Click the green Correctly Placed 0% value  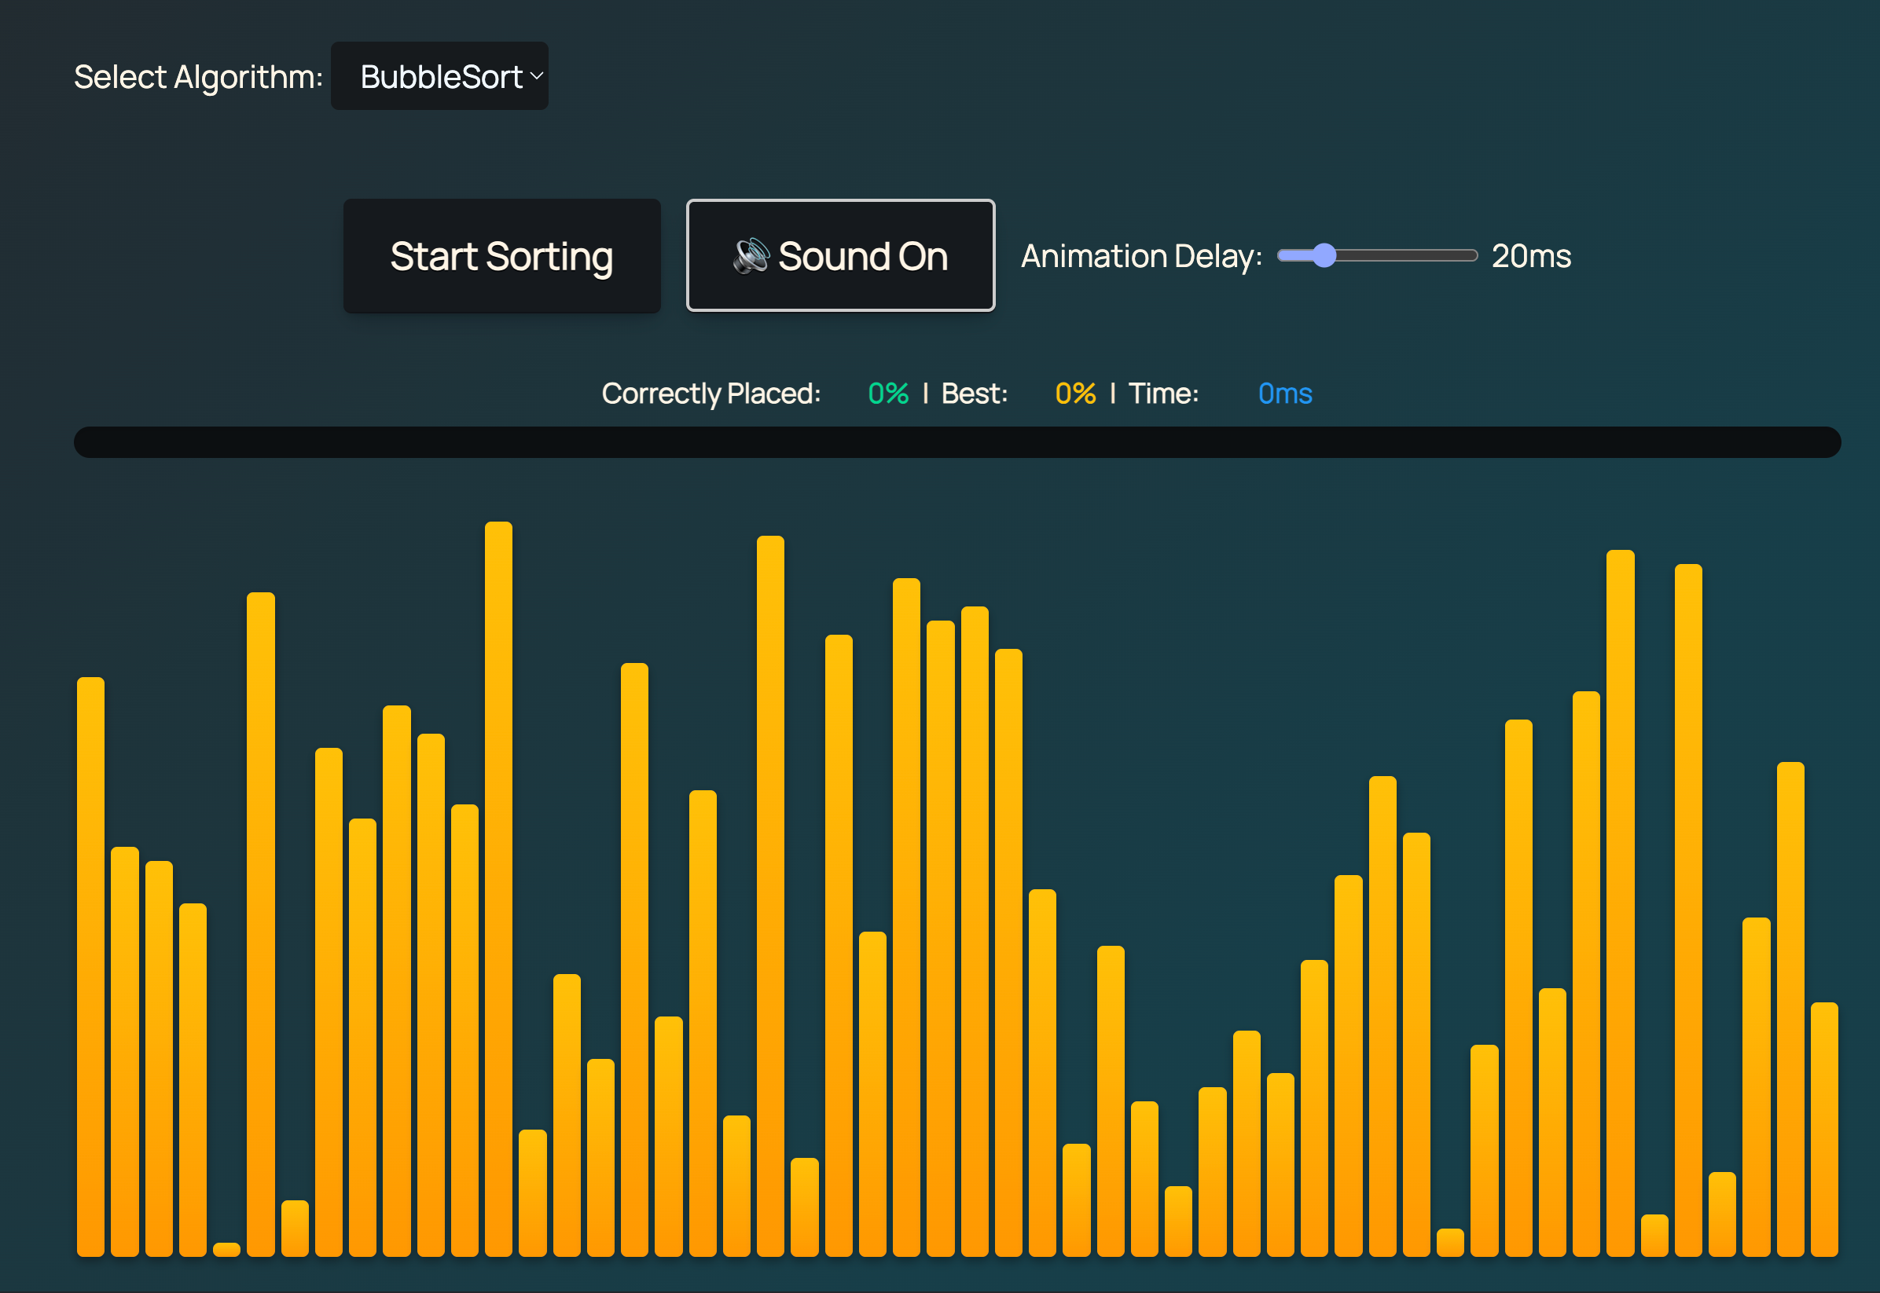(887, 394)
